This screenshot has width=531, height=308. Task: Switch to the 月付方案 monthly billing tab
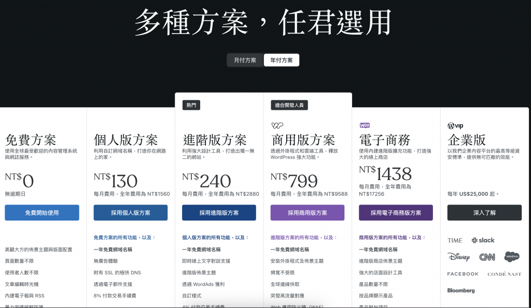(245, 60)
